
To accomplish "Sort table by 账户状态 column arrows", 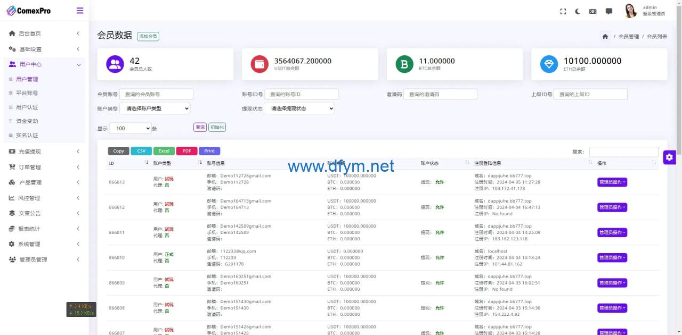I will [x=467, y=163].
